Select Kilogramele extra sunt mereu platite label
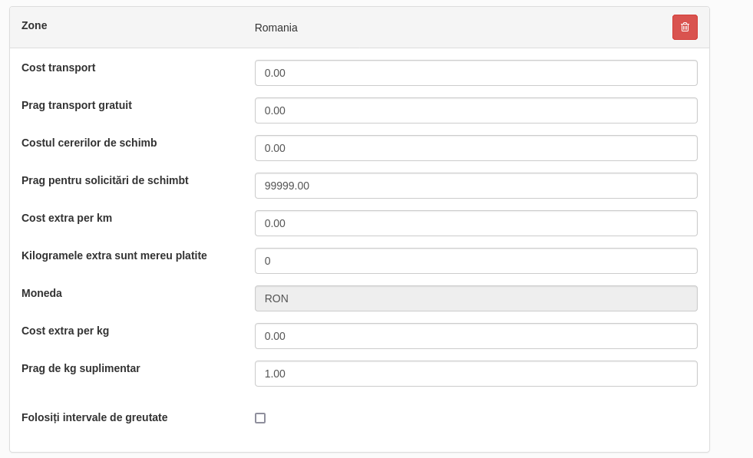Image resolution: width=753 pixels, height=458 pixels. 114,255
